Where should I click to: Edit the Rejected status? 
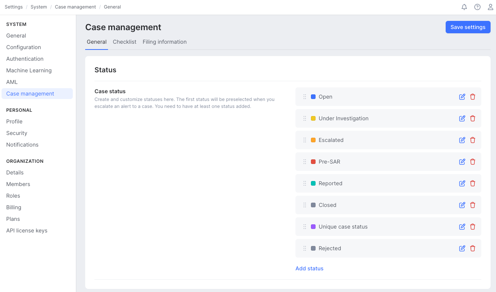coord(462,248)
